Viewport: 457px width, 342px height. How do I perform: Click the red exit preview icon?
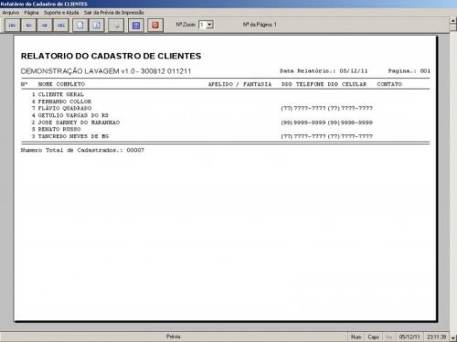[x=155, y=26]
